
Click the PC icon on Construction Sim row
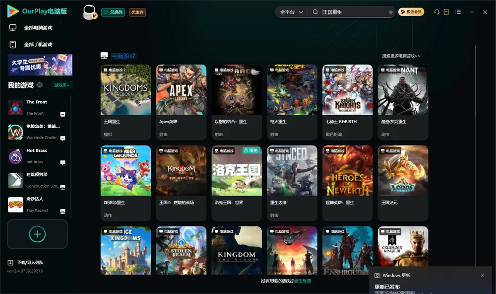[62, 187]
